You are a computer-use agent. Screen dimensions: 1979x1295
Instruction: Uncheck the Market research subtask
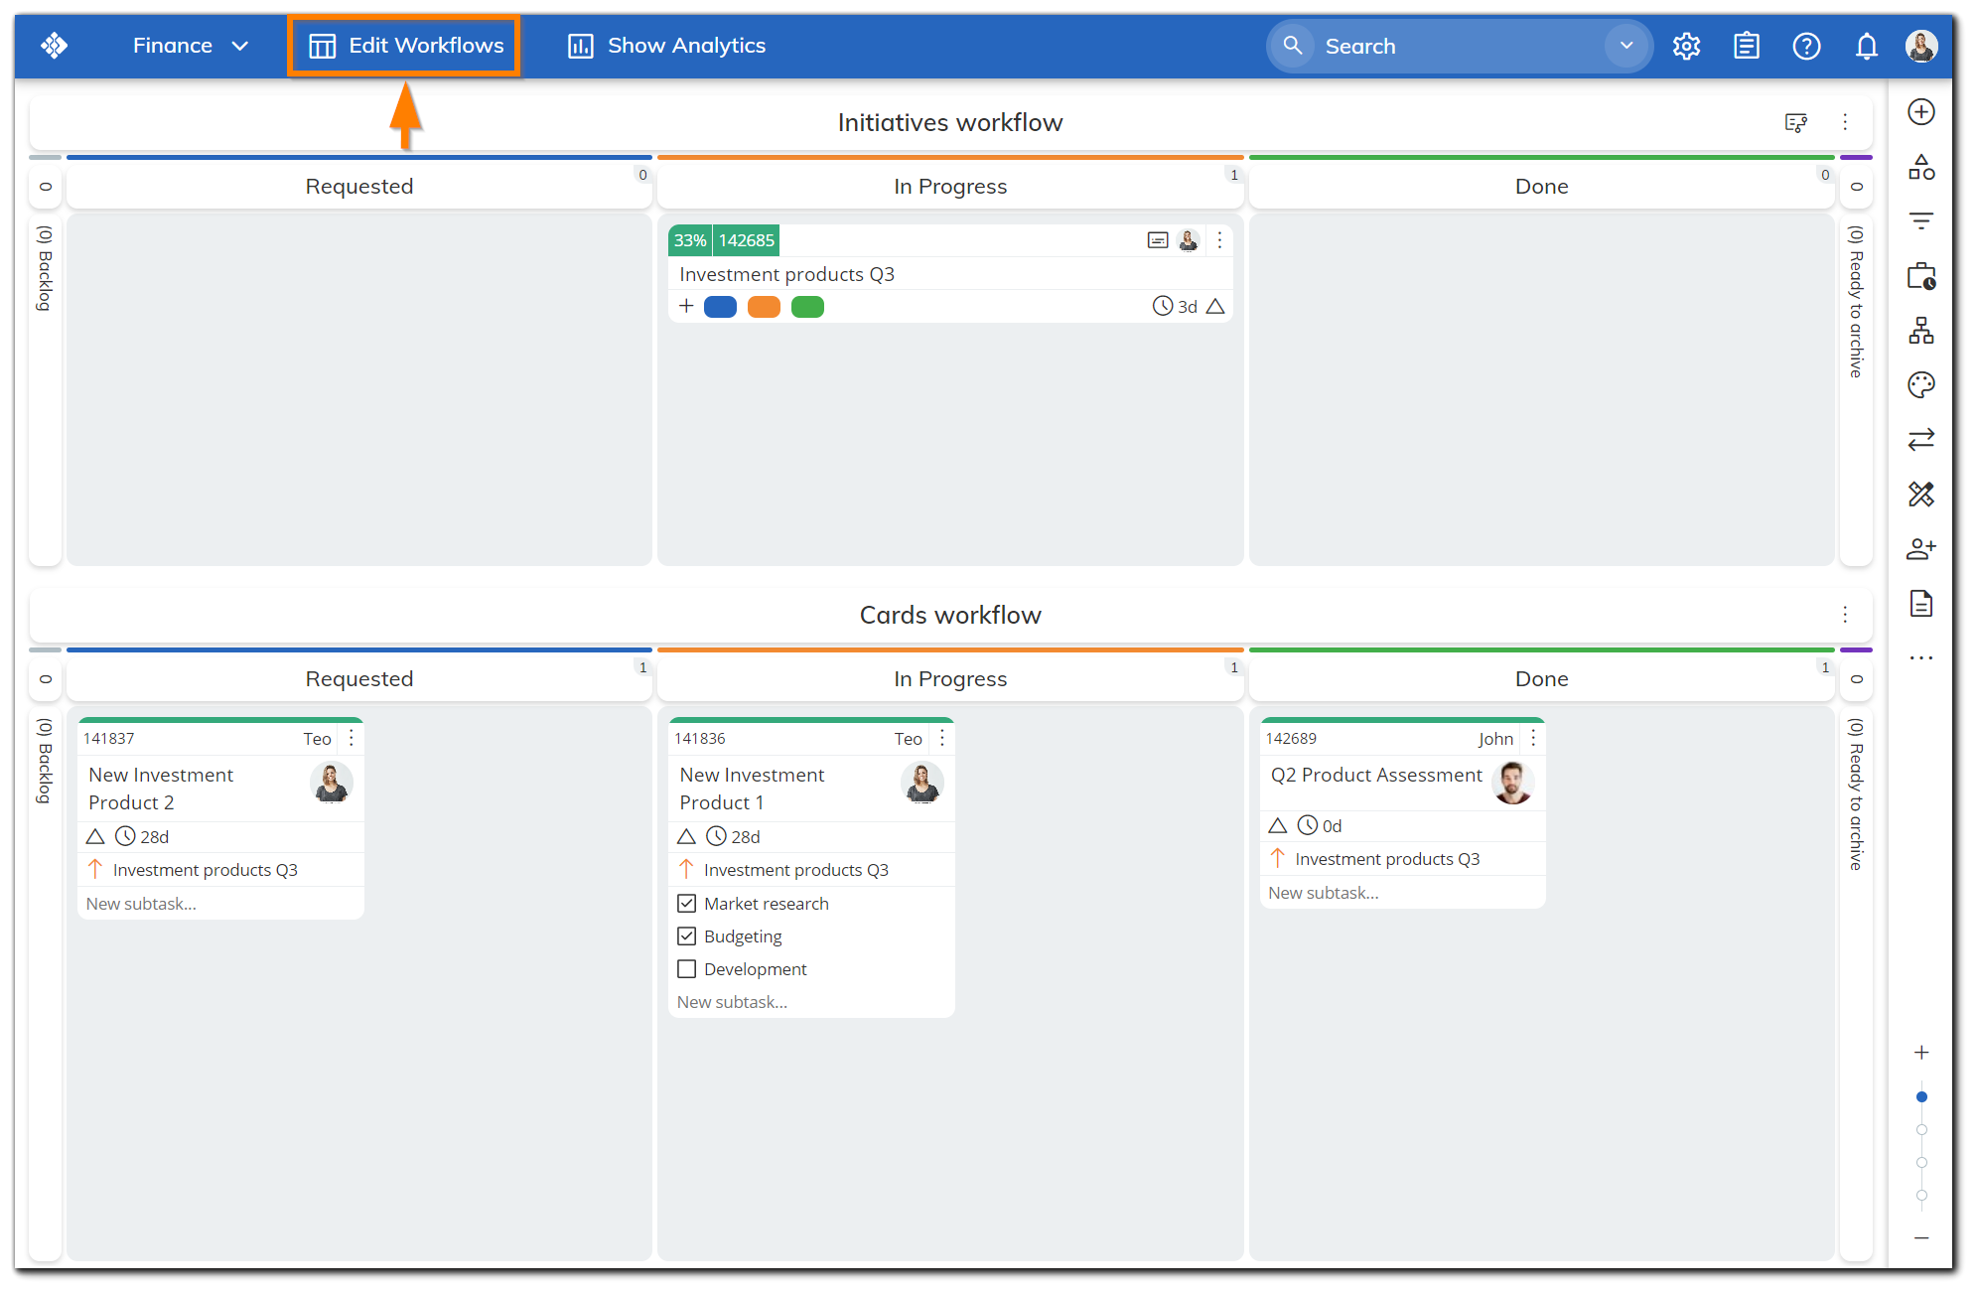[686, 903]
